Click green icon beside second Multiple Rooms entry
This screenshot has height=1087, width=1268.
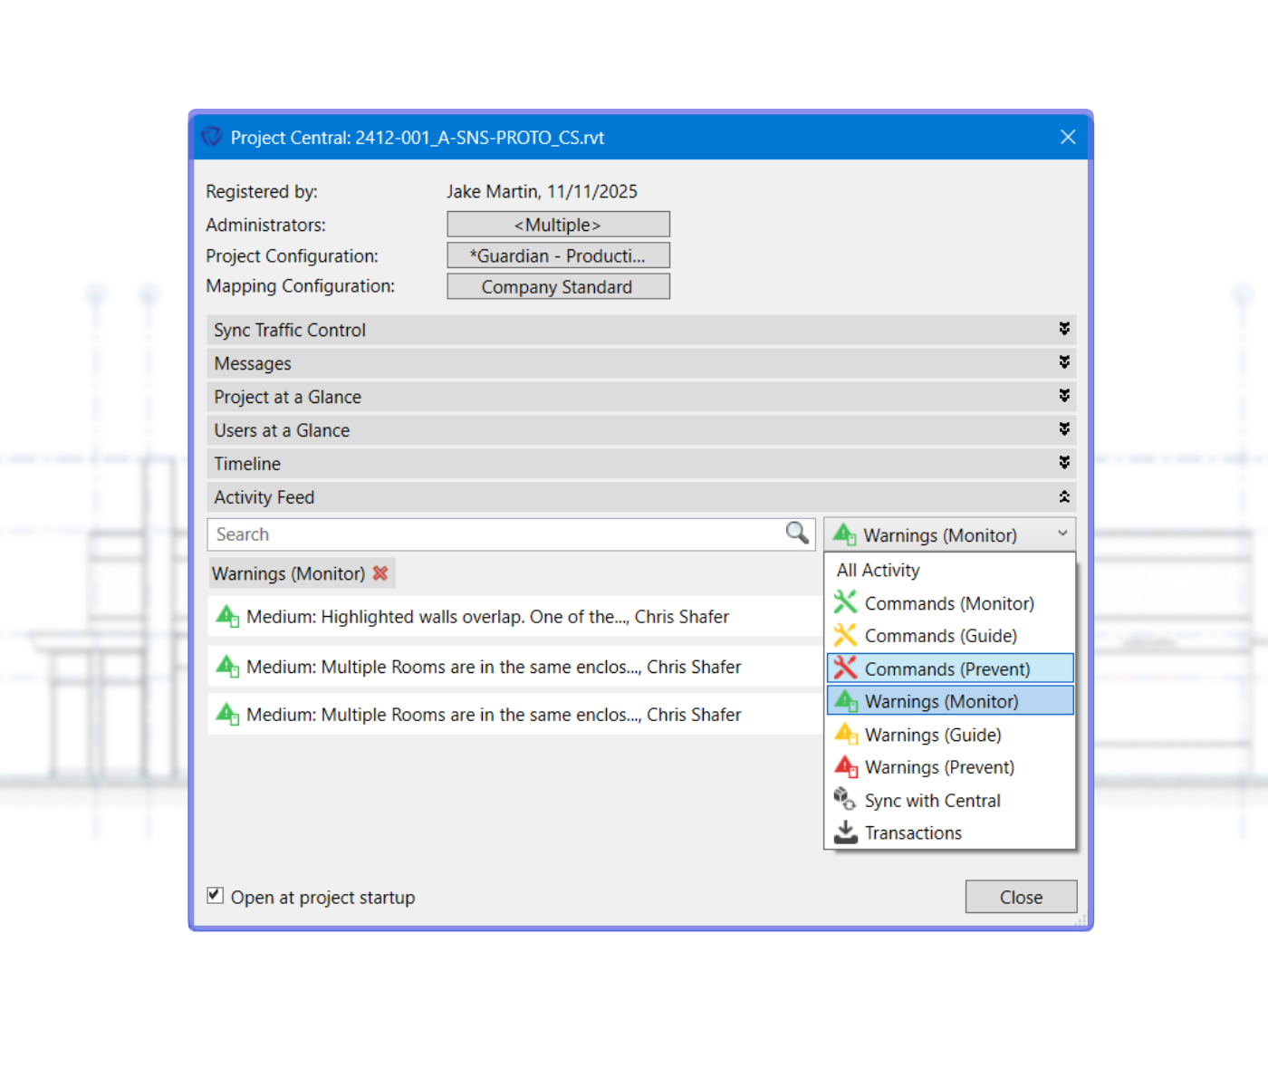click(227, 715)
